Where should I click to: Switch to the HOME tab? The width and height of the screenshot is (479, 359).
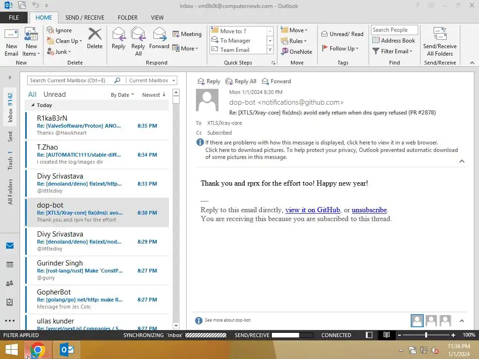pos(44,17)
